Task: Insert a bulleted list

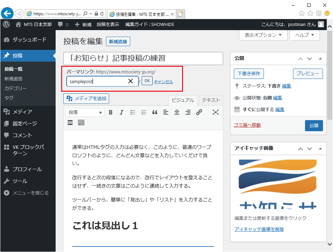Action: (133, 112)
